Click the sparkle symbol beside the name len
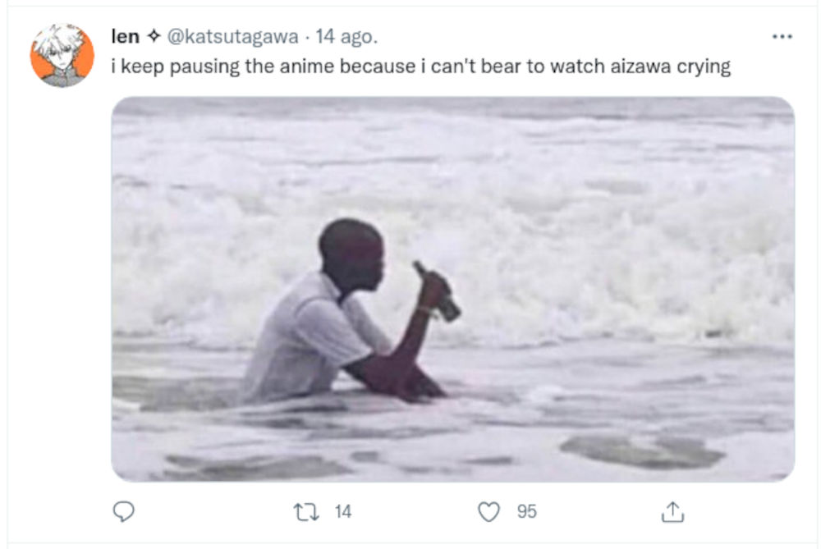The height and width of the screenshot is (549, 821). click(x=154, y=37)
